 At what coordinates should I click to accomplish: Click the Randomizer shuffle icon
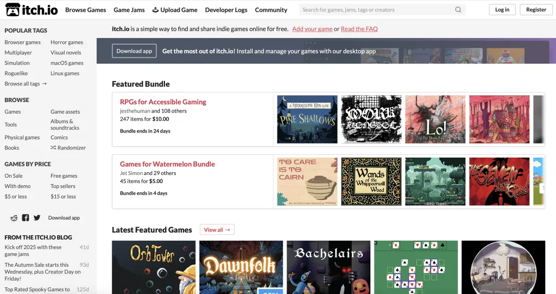[53, 148]
